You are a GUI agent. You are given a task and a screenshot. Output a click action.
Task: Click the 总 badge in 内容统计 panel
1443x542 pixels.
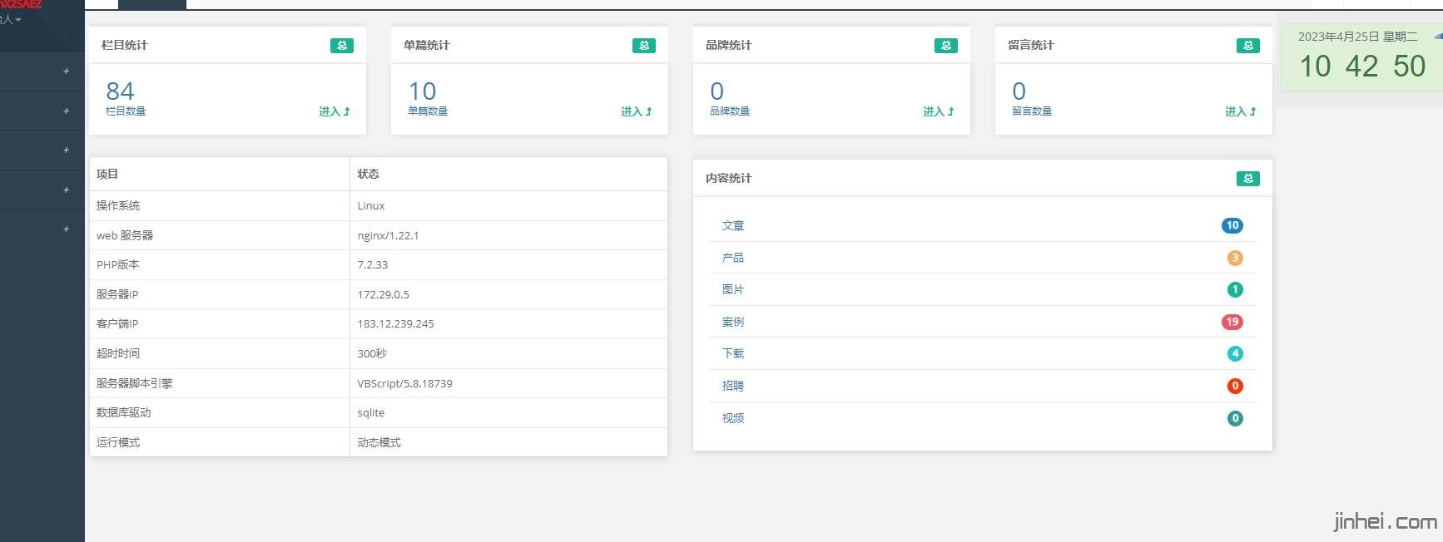tap(1248, 179)
